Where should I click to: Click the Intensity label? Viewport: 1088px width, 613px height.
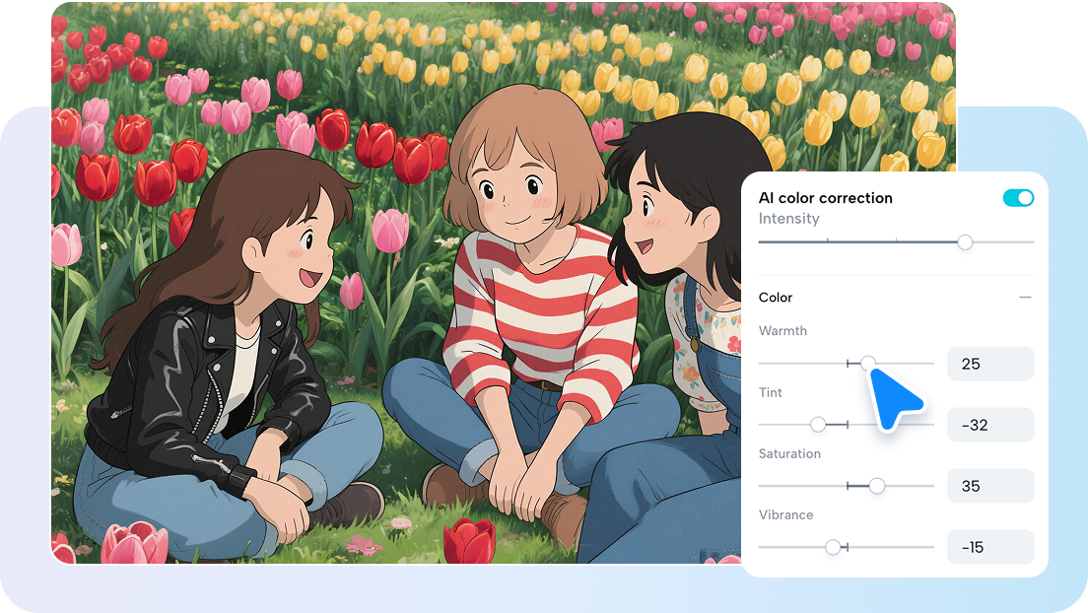(x=789, y=219)
